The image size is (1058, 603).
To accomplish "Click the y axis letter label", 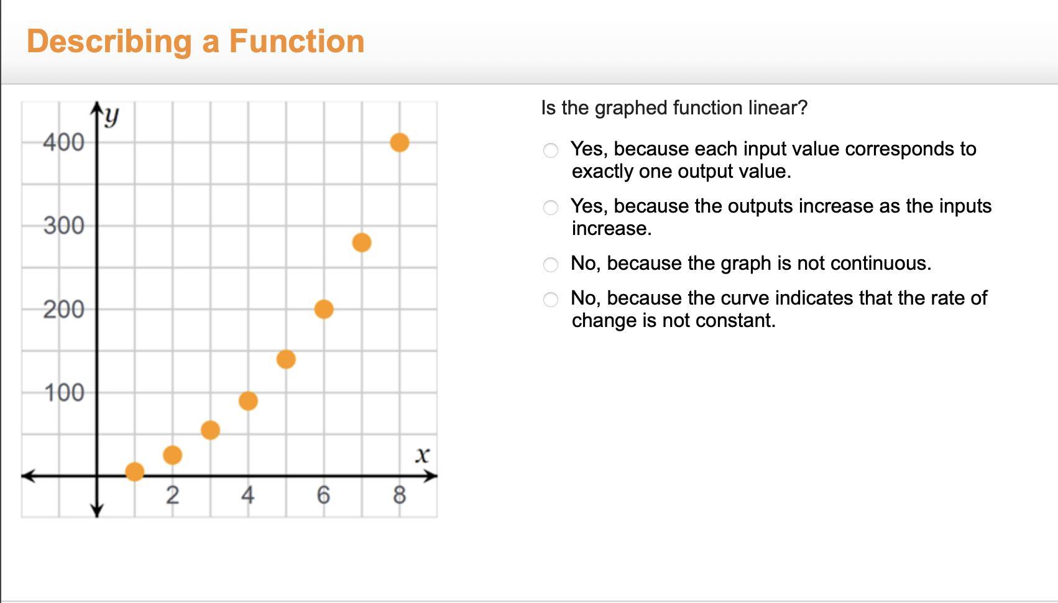I will [111, 116].
